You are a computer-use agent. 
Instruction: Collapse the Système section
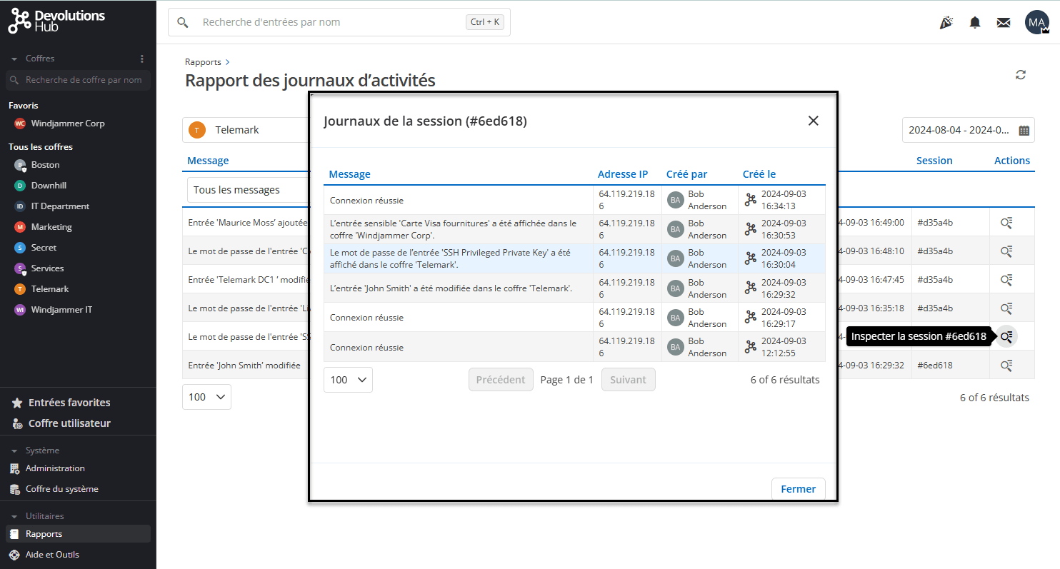click(14, 450)
